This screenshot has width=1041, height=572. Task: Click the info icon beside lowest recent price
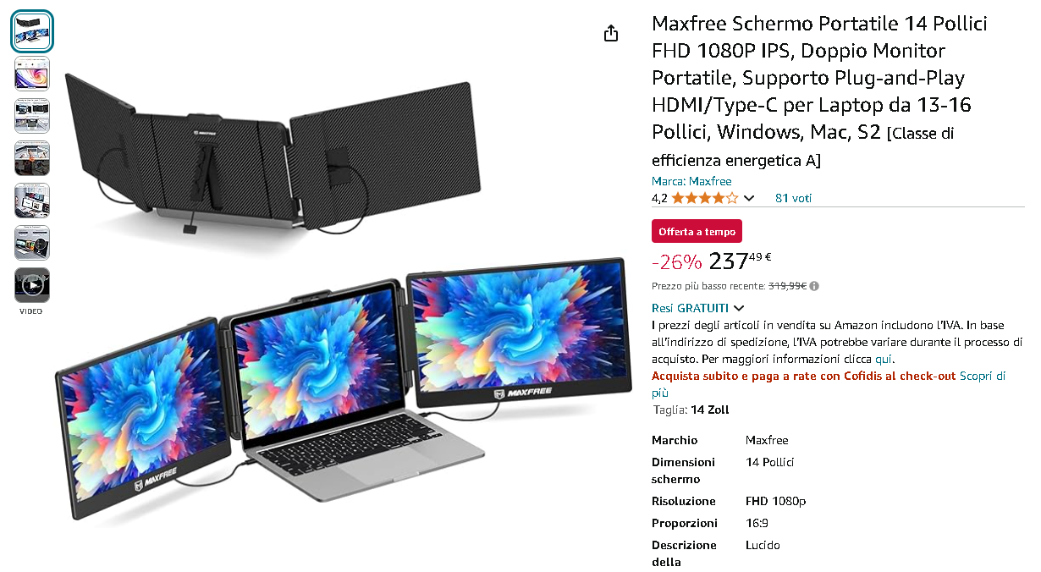814,286
